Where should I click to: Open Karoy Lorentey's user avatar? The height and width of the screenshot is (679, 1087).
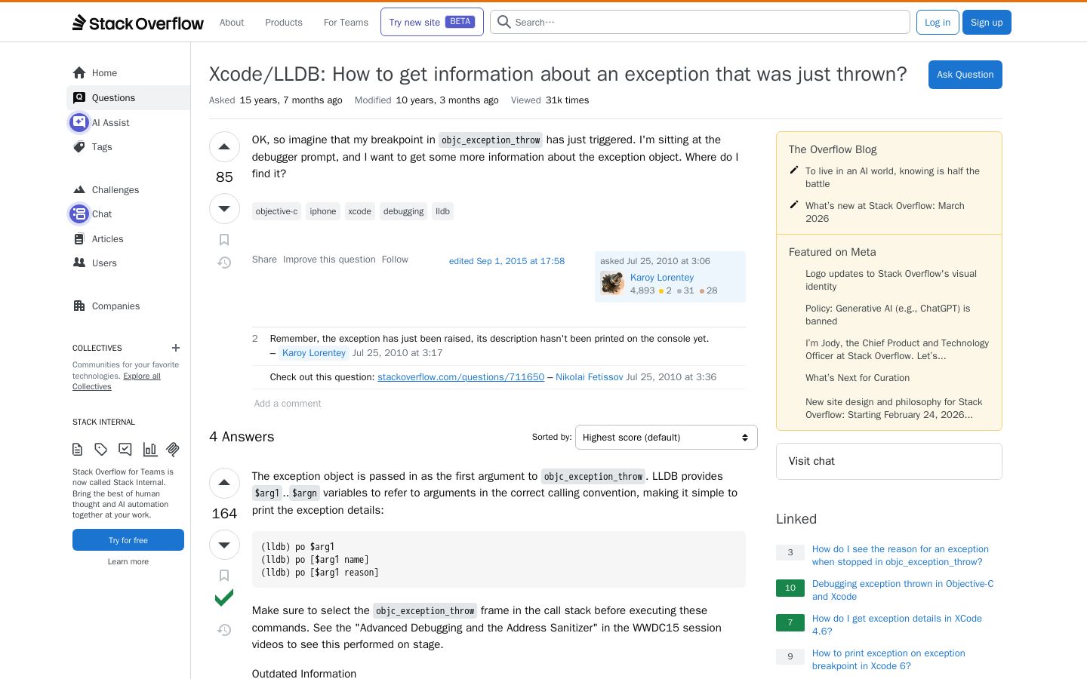click(x=612, y=283)
